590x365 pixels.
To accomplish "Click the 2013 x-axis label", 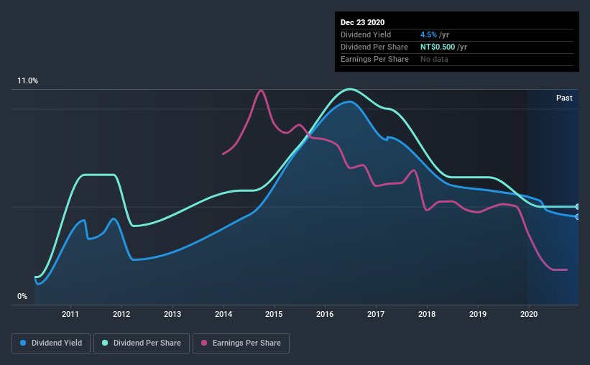I will click(x=172, y=314).
